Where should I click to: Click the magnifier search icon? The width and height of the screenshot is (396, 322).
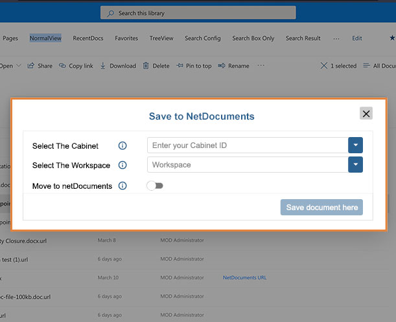click(x=110, y=14)
